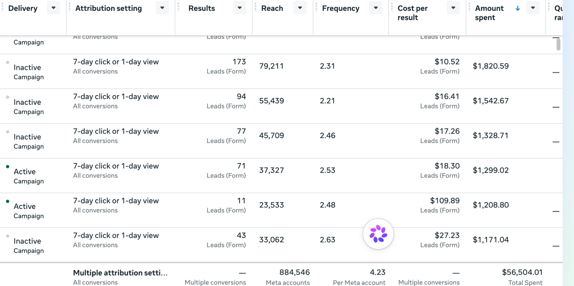Click the Active status with $1,299.02 spent

point(25,172)
